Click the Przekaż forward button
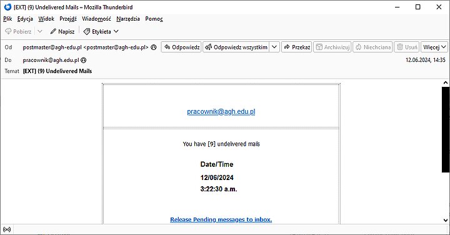This screenshot has height=235, width=450. coord(297,47)
